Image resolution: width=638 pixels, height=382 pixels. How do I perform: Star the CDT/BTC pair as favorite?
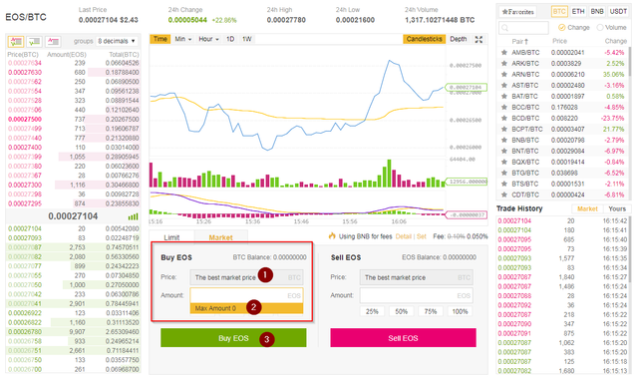504,195
